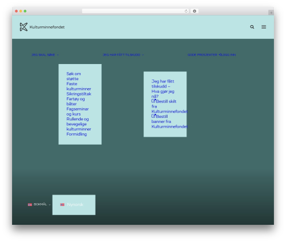Expand the Jeg skal søke menu
The width and height of the screenshot is (286, 242).
coord(45,55)
